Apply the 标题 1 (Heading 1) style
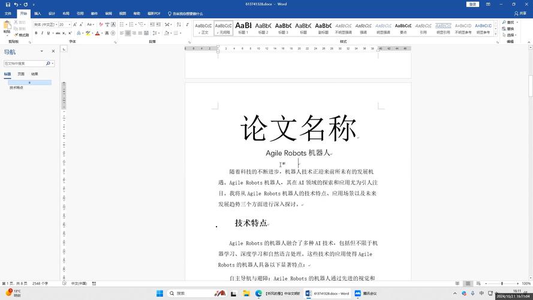 coord(243,28)
